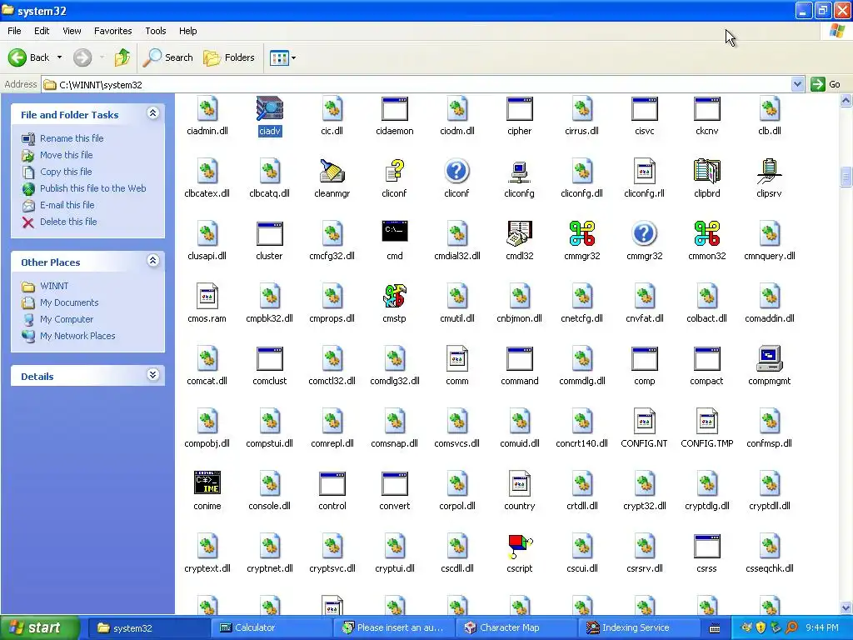Select the compmgmt computer management icon
The image size is (853, 640).
tap(769, 359)
